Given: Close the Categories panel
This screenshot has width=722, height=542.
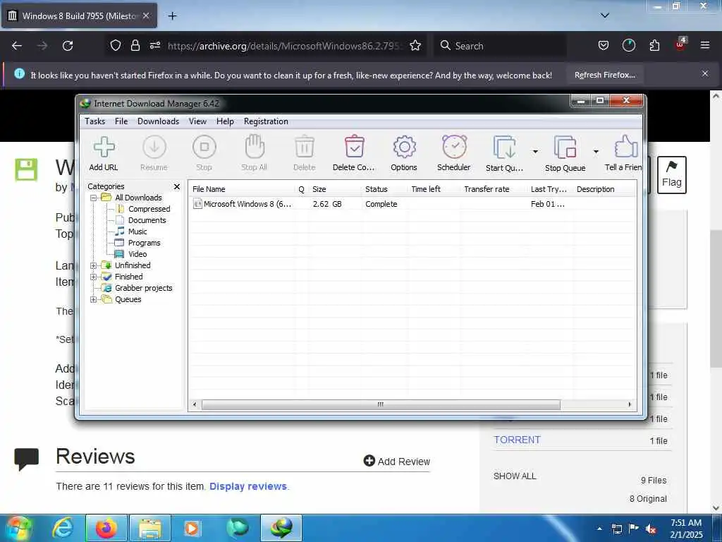Looking at the screenshot, I should (x=177, y=186).
